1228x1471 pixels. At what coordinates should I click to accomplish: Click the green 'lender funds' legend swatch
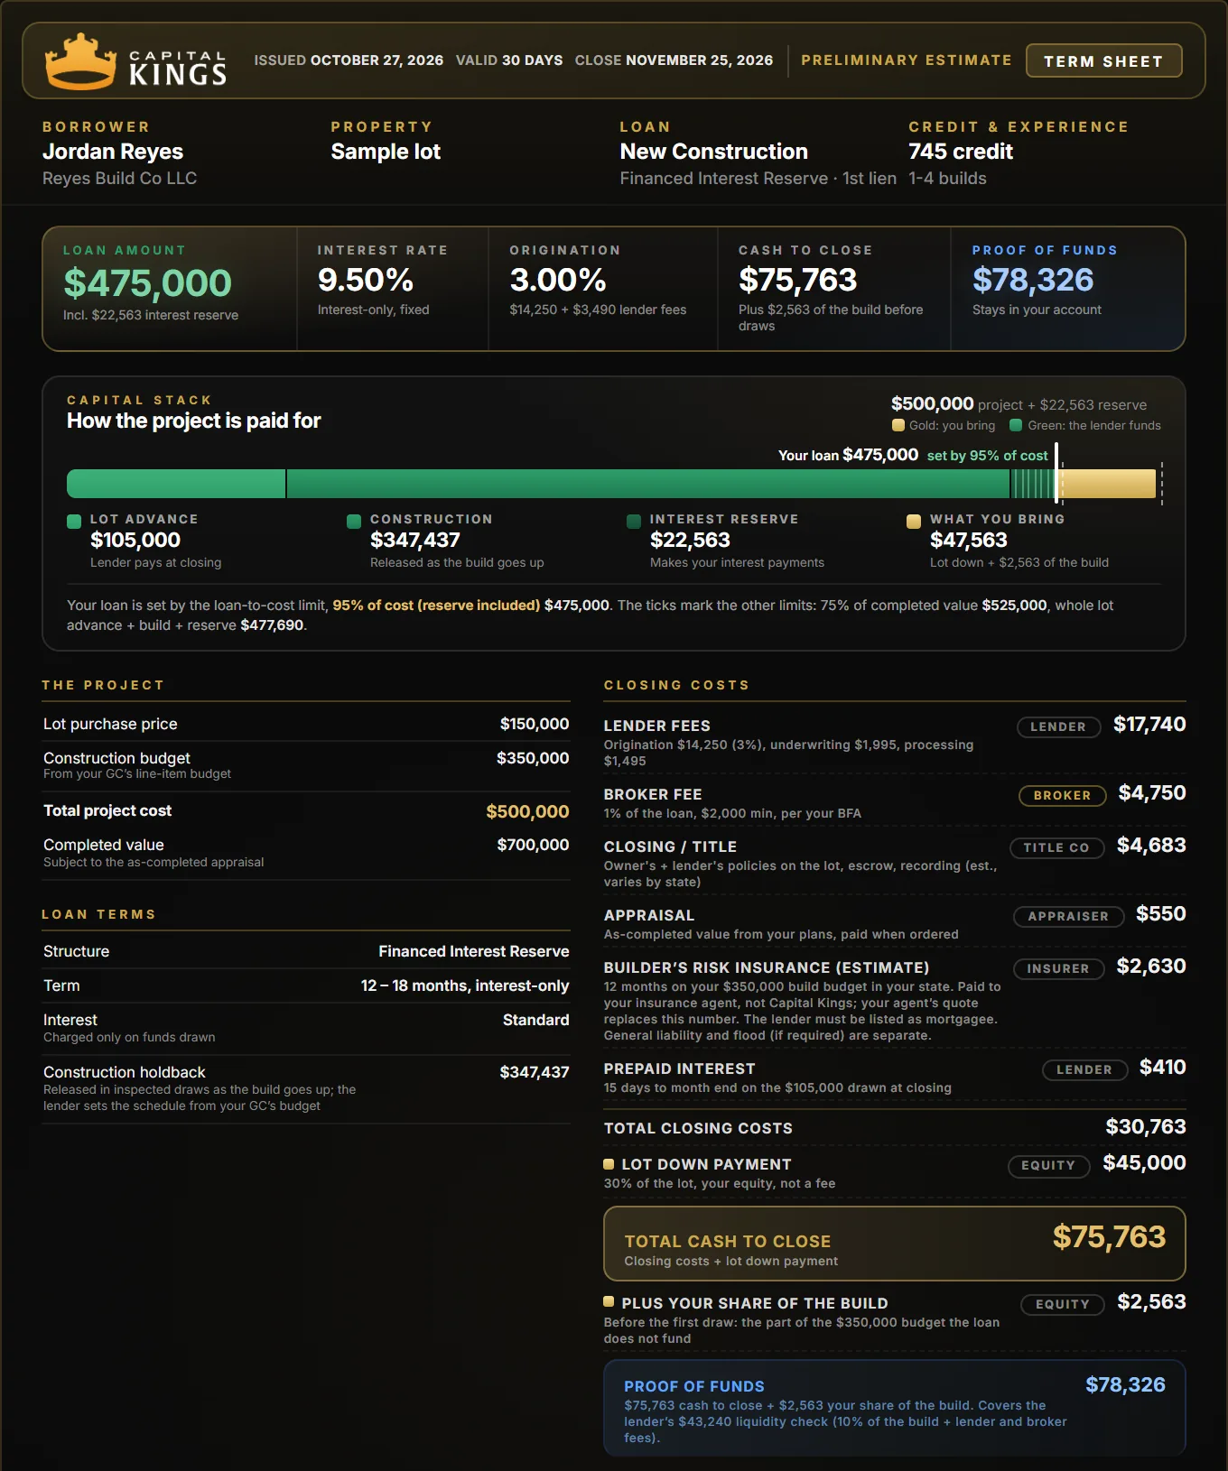click(1016, 425)
